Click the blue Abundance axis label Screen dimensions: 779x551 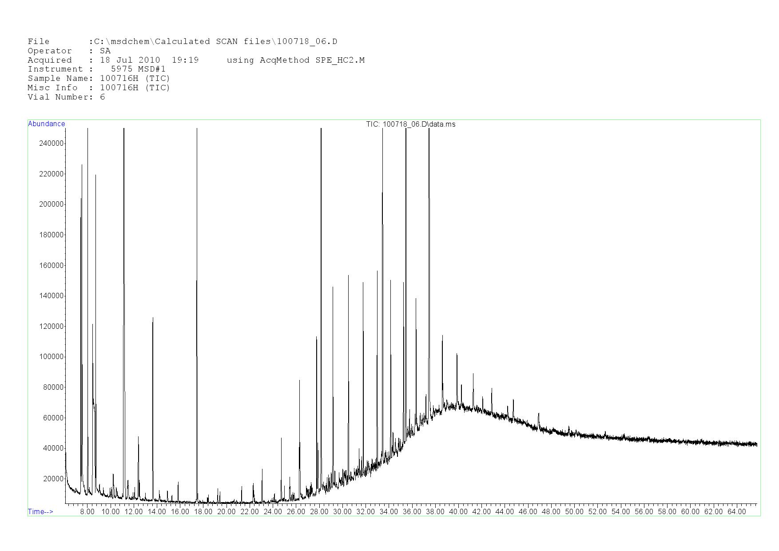click(46, 124)
